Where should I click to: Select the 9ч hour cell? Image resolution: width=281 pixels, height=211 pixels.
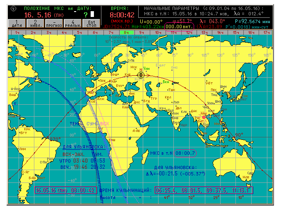(x=142, y=32)
